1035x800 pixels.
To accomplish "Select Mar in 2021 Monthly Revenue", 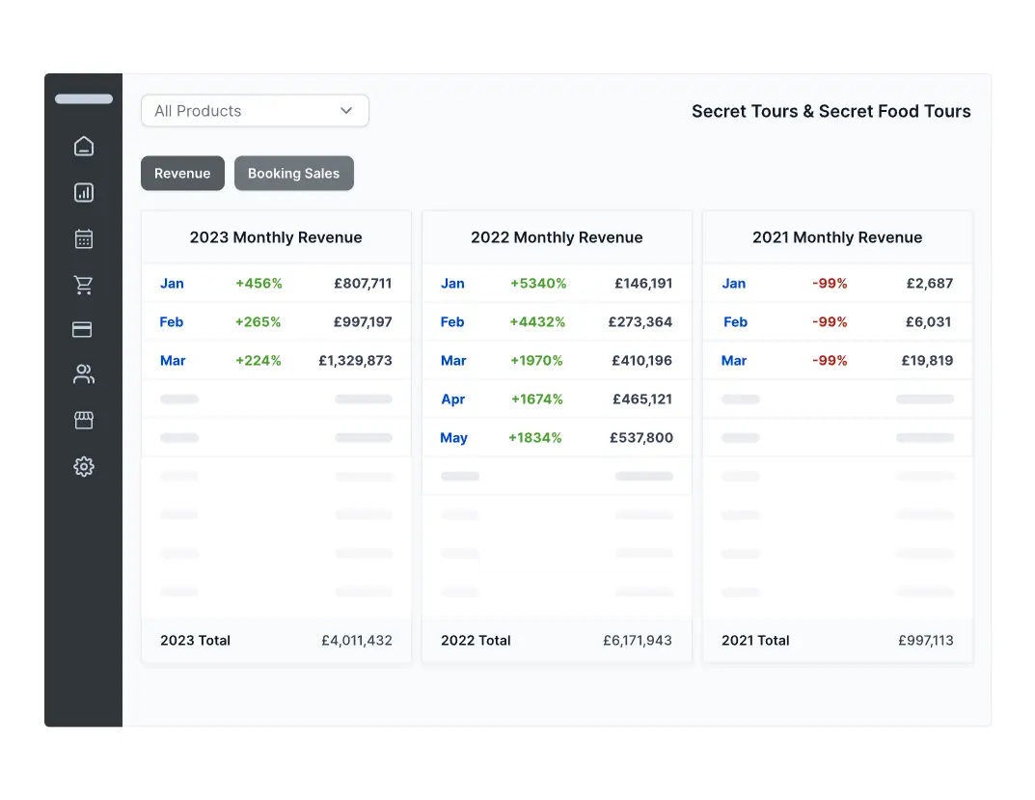I will click(734, 361).
